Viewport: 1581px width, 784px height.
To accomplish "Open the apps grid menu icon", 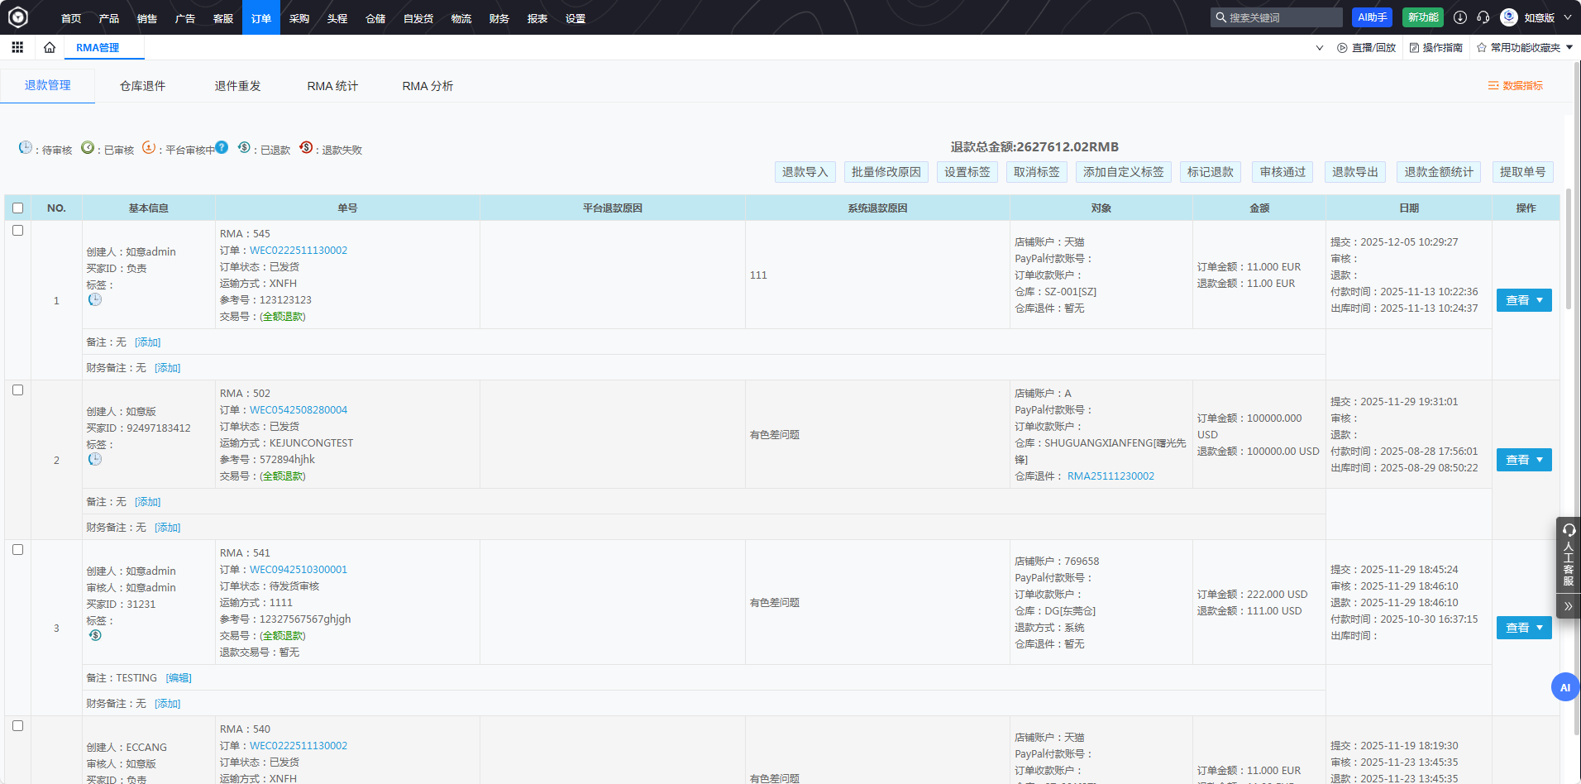I will pos(17,48).
